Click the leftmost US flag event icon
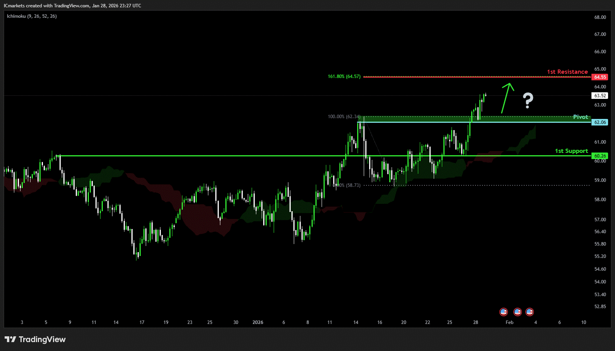The image size is (615, 351). click(x=503, y=312)
